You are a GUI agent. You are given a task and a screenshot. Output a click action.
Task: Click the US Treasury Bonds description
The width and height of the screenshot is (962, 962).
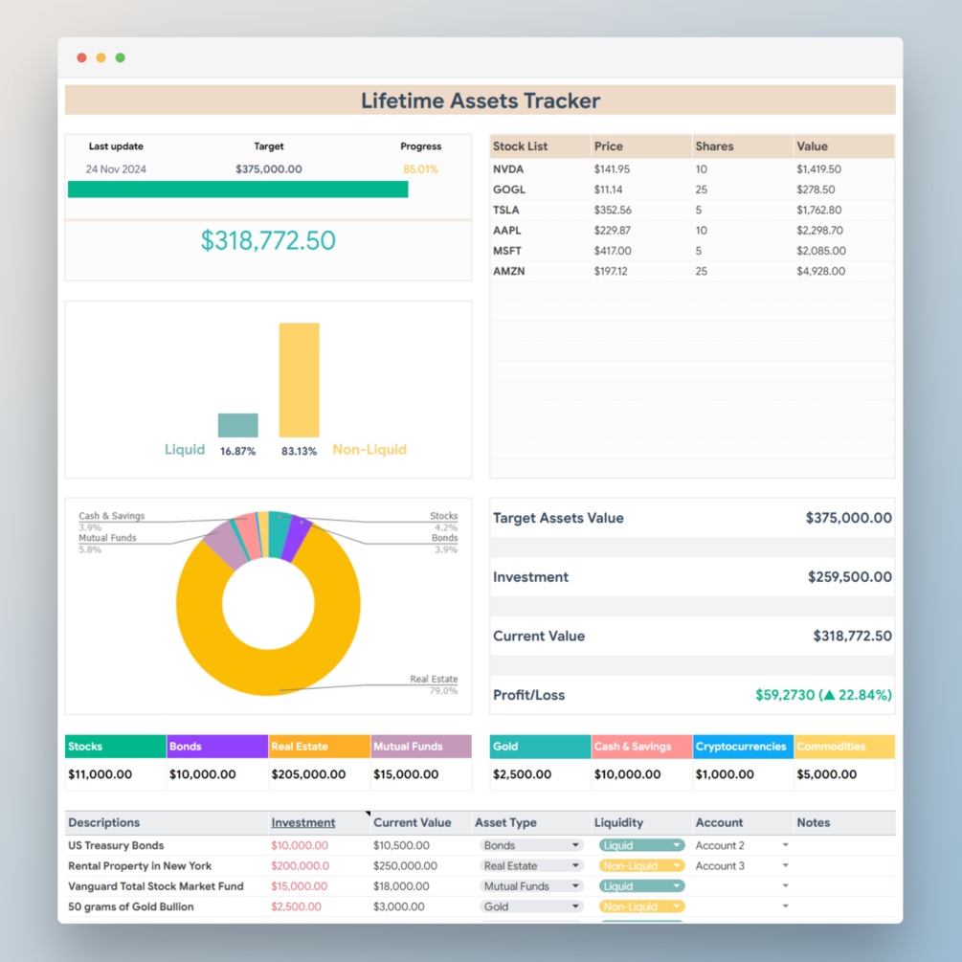pyautogui.click(x=116, y=845)
